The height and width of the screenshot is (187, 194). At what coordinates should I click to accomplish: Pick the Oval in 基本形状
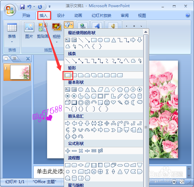tap(81, 90)
